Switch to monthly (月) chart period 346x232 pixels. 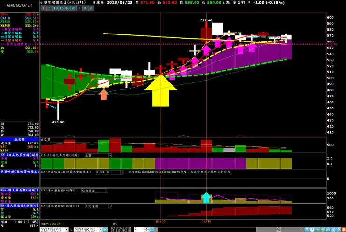(91, 8)
